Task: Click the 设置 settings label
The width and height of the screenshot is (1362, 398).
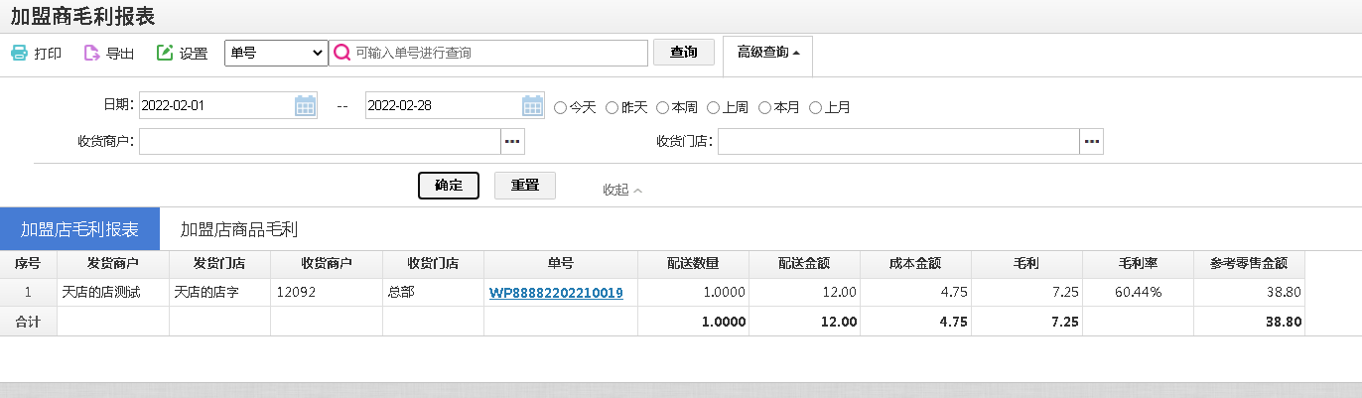Action: coord(194,54)
